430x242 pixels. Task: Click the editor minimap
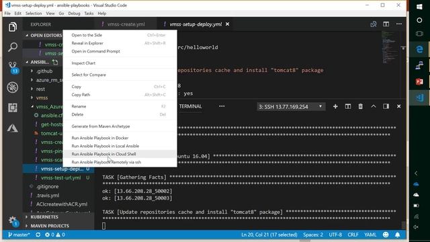click(390, 47)
